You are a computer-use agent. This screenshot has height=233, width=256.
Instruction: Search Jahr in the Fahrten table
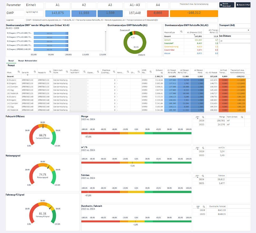[203, 176]
